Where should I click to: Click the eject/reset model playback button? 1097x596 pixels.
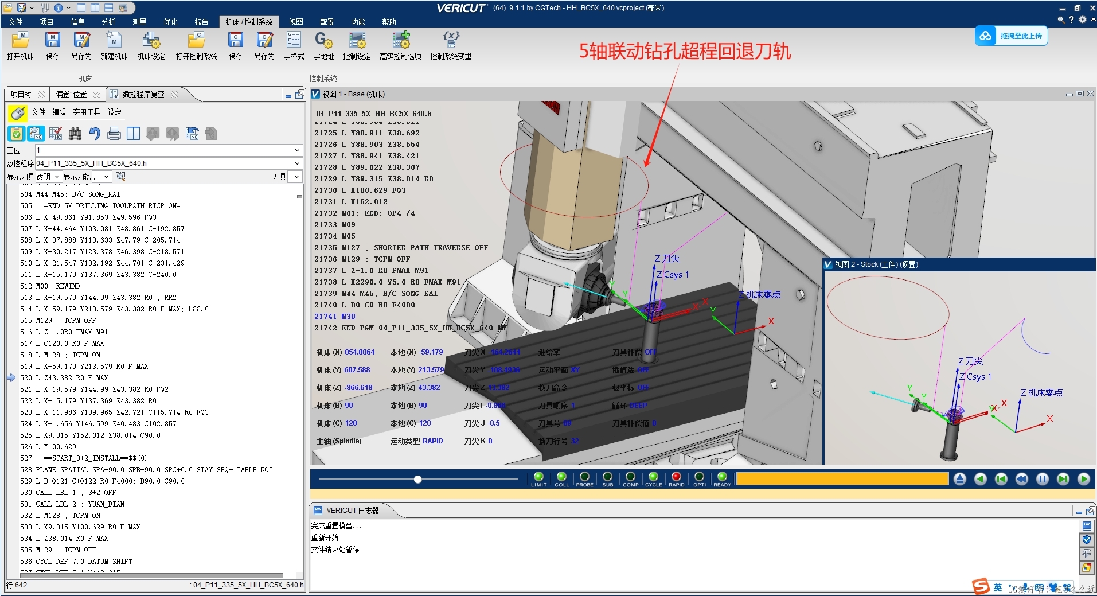[960, 480]
